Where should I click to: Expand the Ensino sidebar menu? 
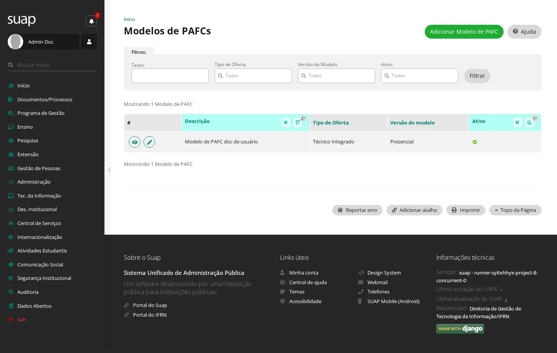(52, 127)
